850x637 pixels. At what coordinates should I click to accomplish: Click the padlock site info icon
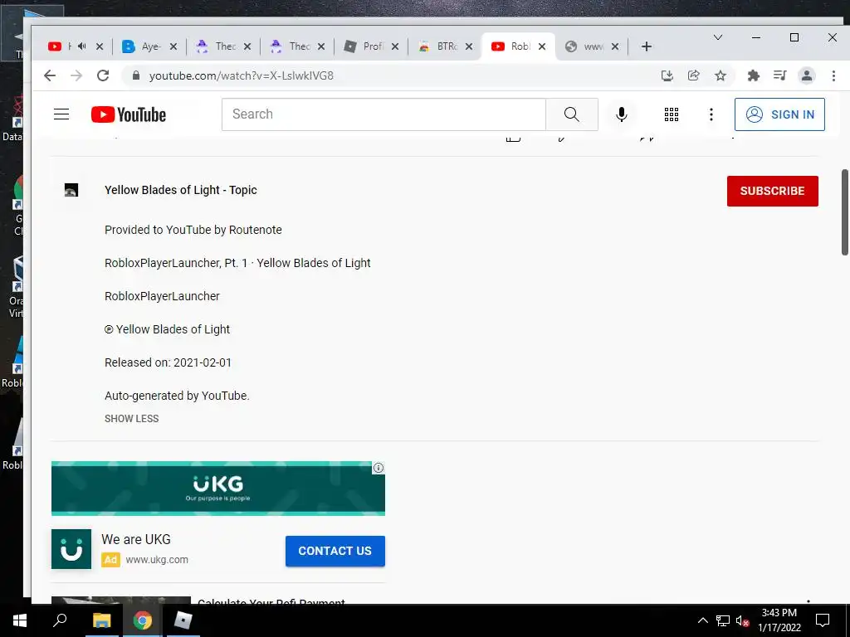point(136,75)
